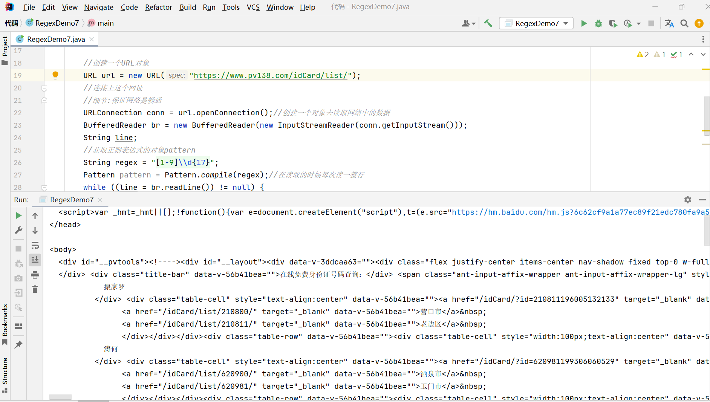The image size is (710, 402).
Task: Open Search Everywhere magnifier icon
Action: click(684, 23)
